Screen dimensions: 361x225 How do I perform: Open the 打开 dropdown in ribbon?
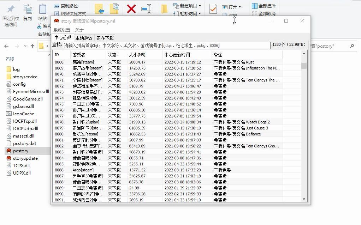[231, 7]
